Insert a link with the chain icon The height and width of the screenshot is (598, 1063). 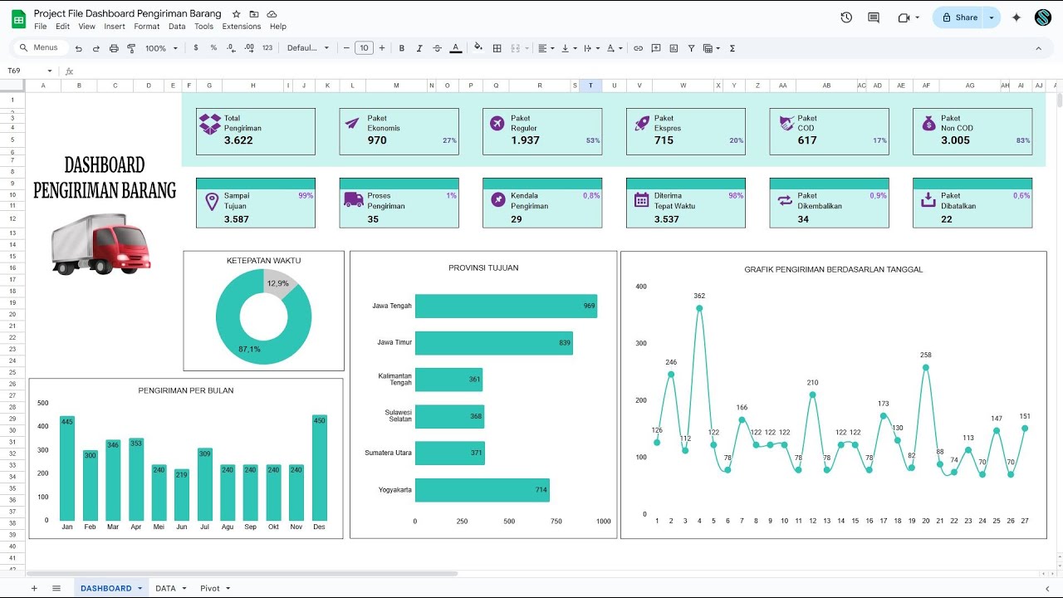(638, 48)
